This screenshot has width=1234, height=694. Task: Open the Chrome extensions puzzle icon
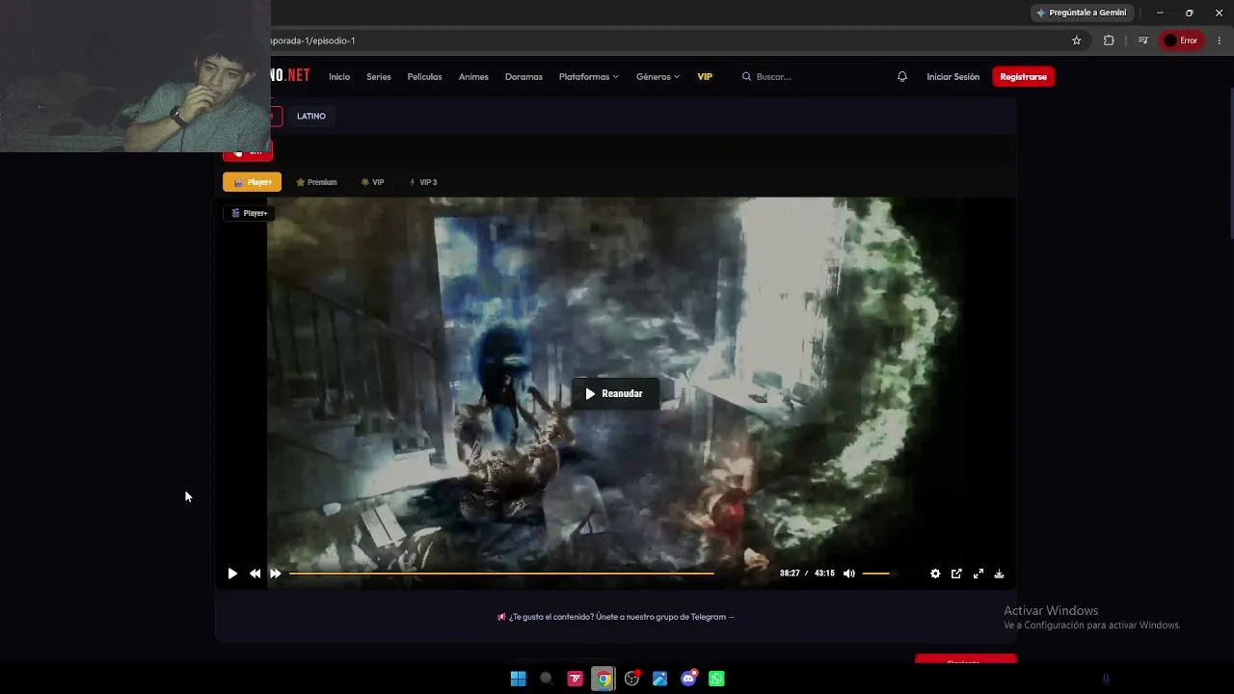[1109, 40]
